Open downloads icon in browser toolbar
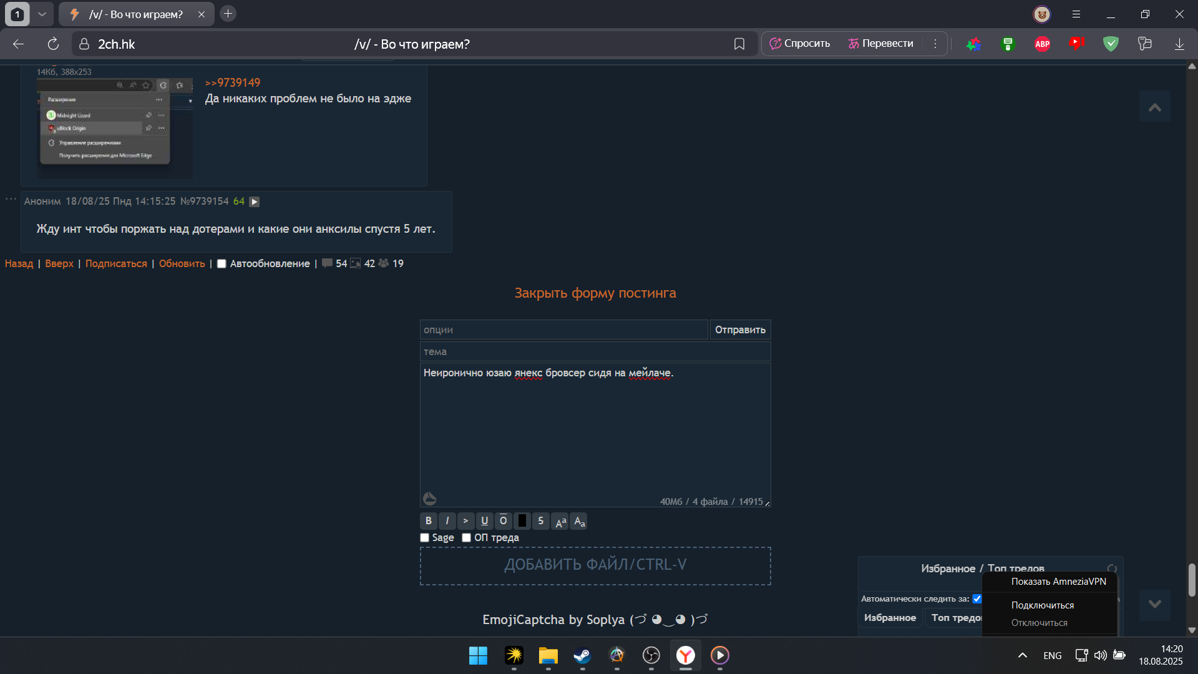Viewport: 1198px width, 674px height. (x=1179, y=44)
